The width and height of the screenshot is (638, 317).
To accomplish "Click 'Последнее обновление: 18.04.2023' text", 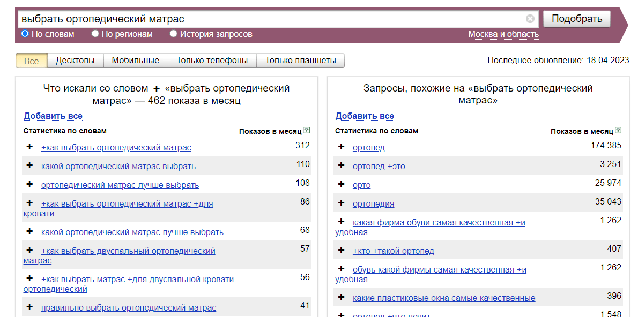I will 558,61.
